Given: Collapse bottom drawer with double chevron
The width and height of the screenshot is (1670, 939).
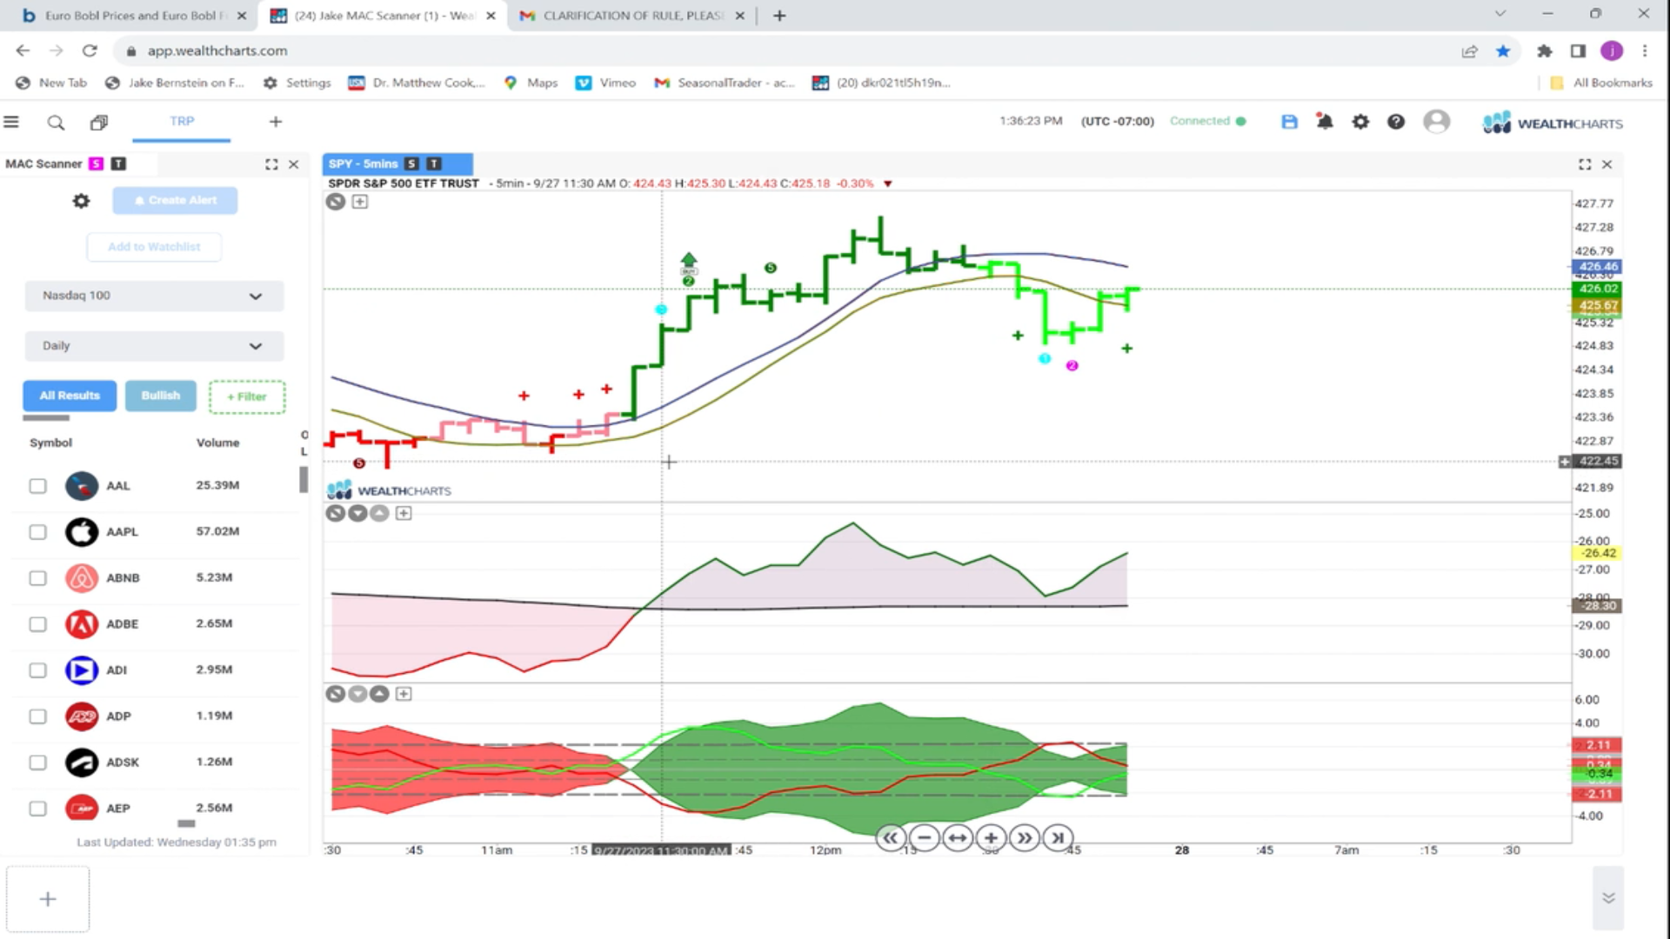Looking at the screenshot, I should 1608,898.
